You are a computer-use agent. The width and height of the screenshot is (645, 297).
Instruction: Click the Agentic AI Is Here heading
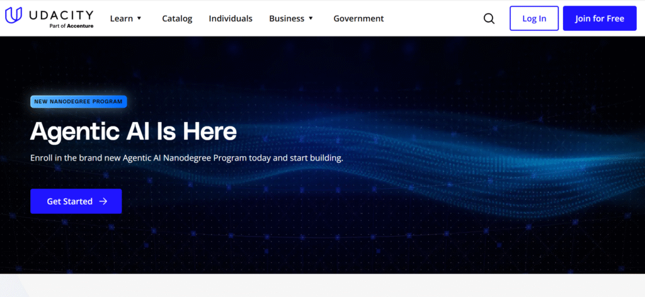point(134,132)
